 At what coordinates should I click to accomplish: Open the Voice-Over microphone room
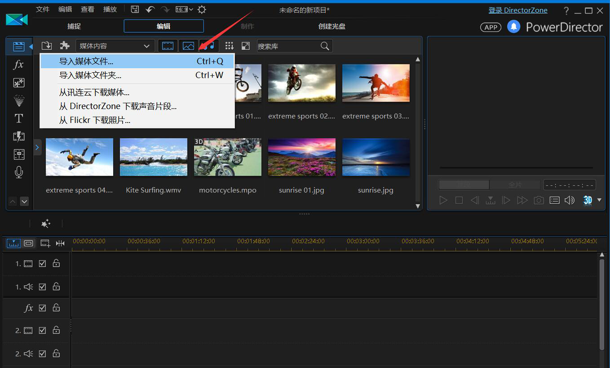(18, 172)
